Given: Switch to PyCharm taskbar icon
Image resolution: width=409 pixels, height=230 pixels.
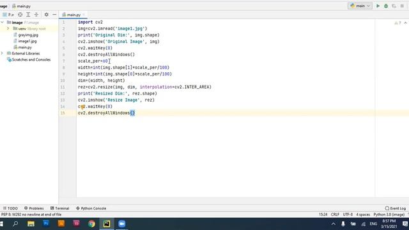Looking at the screenshot, I should tap(107, 224).
